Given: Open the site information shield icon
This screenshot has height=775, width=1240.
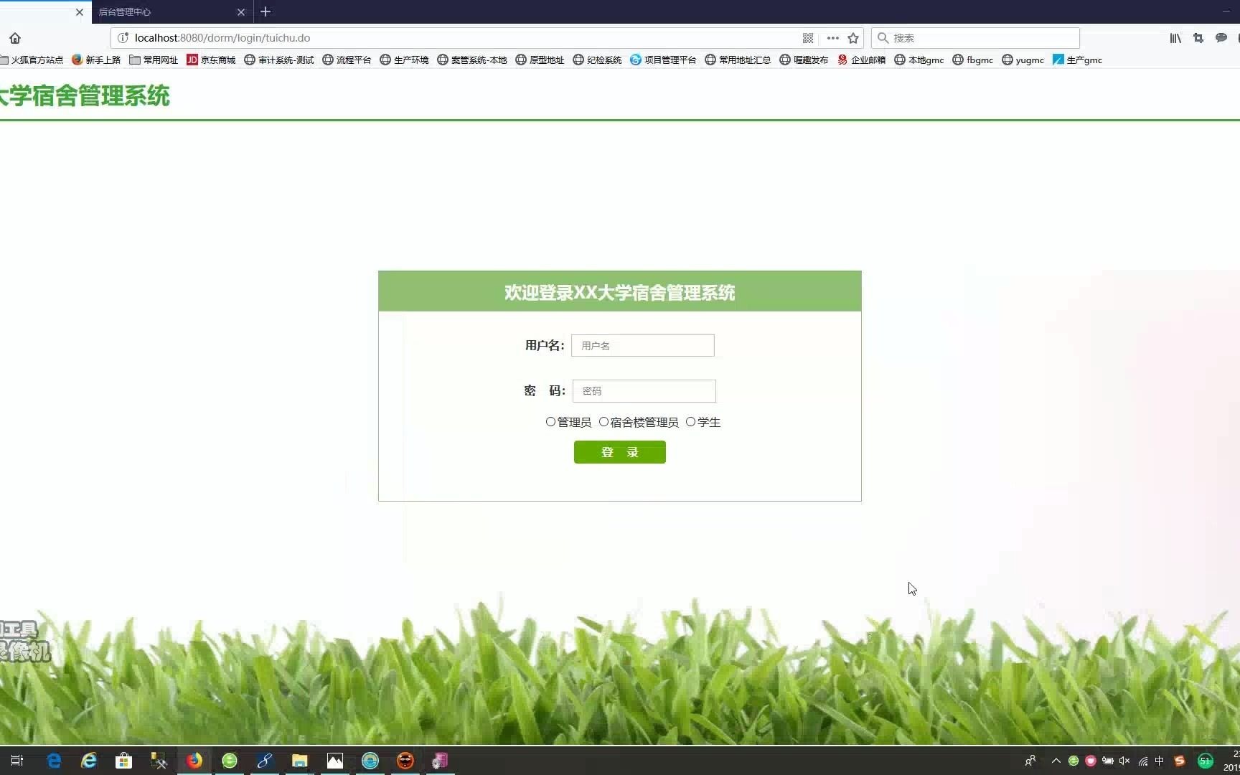Looking at the screenshot, I should (x=123, y=38).
